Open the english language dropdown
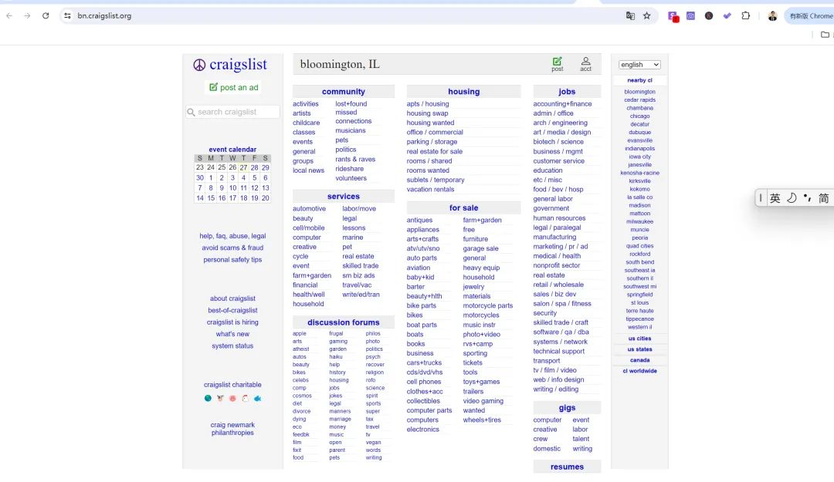This screenshot has width=834, height=482. [x=639, y=65]
